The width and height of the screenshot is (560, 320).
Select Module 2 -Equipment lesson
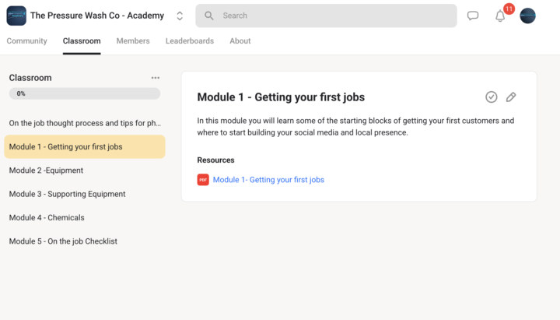(46, 171)
